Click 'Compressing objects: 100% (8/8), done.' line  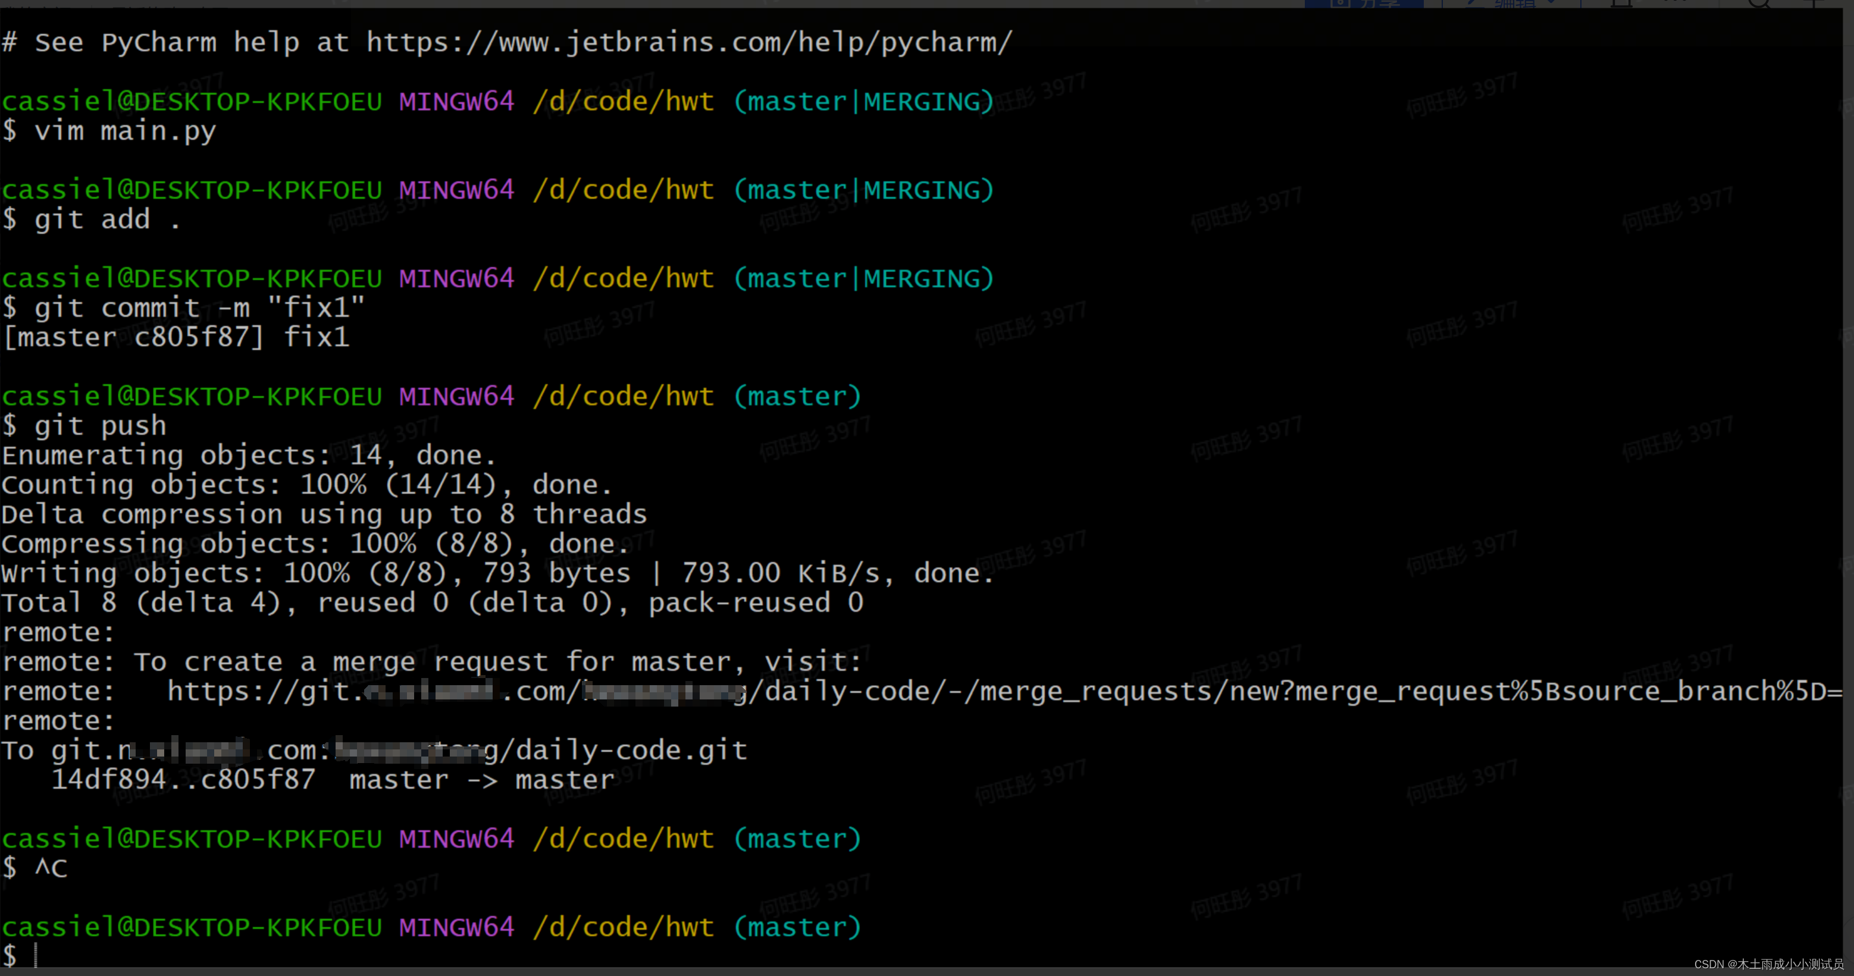tap(315, 544)
